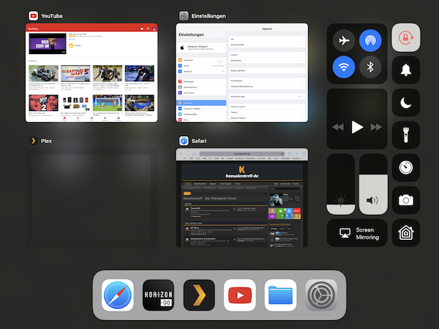
Task: Click the "Plex" card title text
Action: pos(46,141)
